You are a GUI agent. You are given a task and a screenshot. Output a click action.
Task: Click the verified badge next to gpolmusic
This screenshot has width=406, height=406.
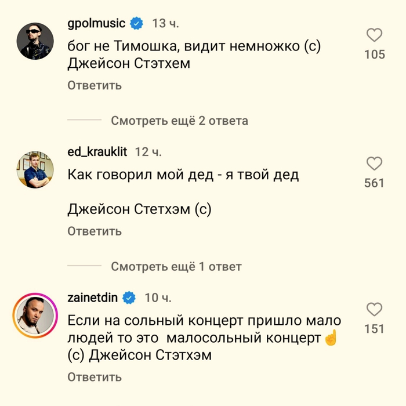click(136, 24)
